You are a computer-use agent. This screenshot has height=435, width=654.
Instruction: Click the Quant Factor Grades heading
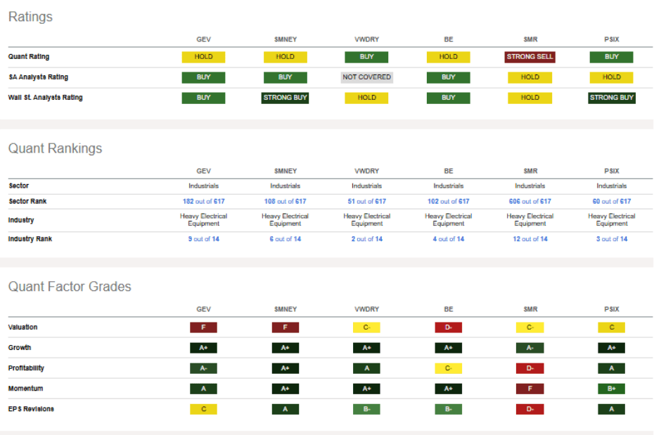[70, 286]
